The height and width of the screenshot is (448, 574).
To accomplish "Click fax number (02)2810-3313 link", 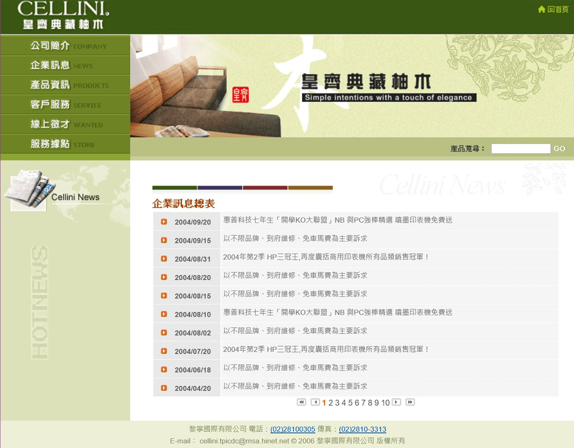I will point(362,429).
